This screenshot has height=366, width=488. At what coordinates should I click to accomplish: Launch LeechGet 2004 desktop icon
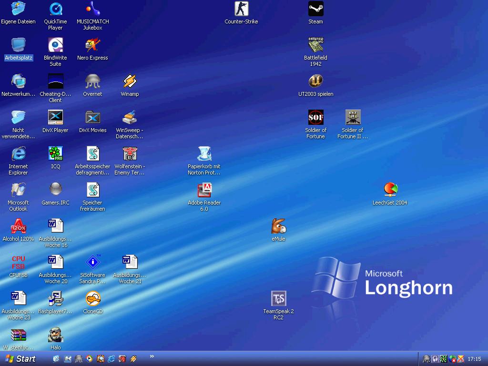pos(390,190)
